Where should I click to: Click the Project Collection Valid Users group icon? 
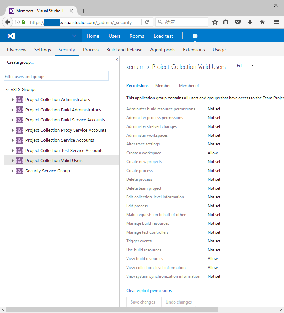click(x=19, y=160)
